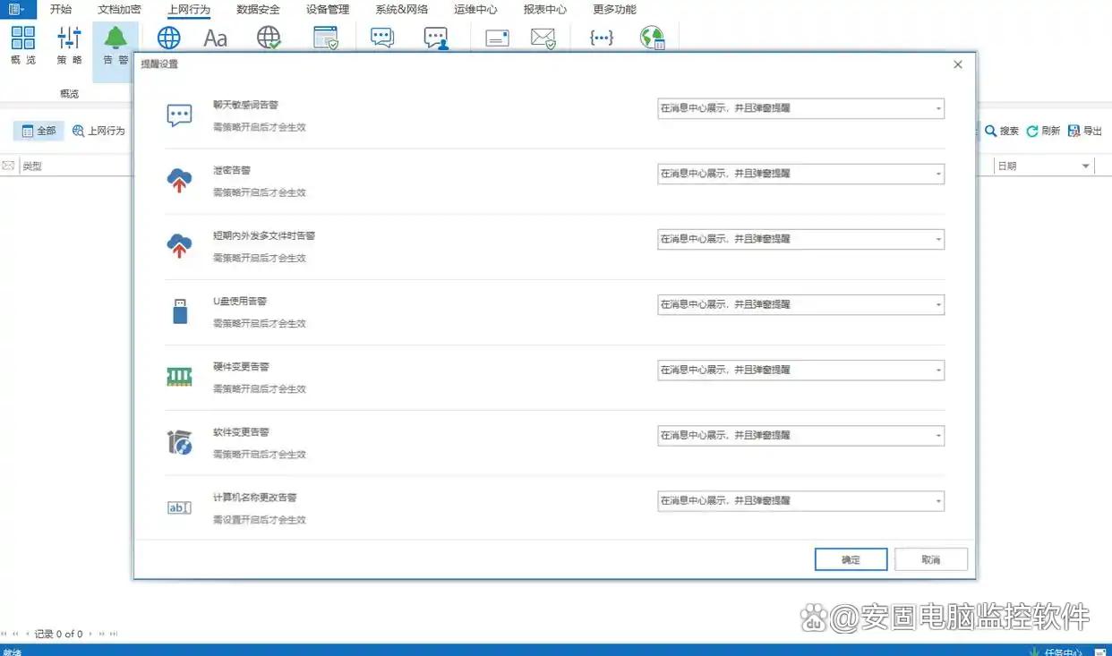Open the 计算机名称更改告警 notification dropdown

point(800,500)
